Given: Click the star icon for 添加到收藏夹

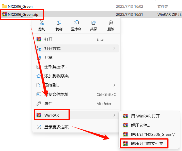Looking at the screenshot, I should (39, 76).
